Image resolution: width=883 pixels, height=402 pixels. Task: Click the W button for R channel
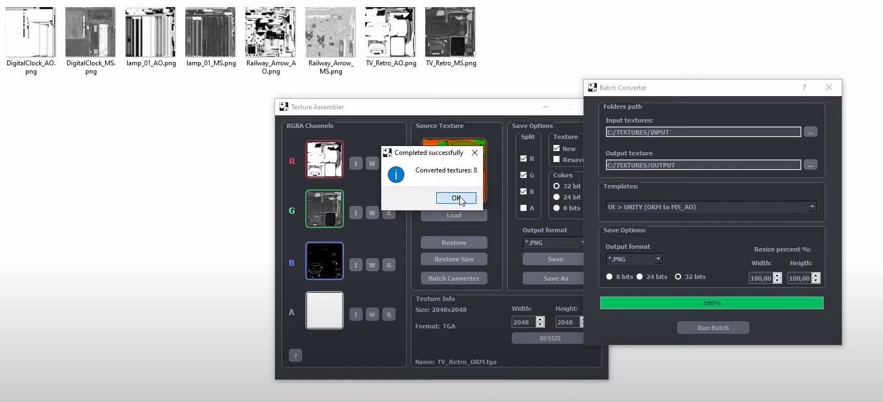[x=372, y=163]
